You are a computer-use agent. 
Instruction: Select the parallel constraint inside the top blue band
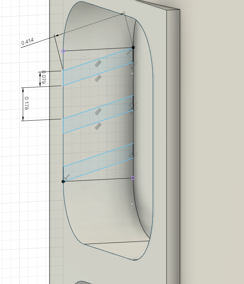[x=98, y=64]
